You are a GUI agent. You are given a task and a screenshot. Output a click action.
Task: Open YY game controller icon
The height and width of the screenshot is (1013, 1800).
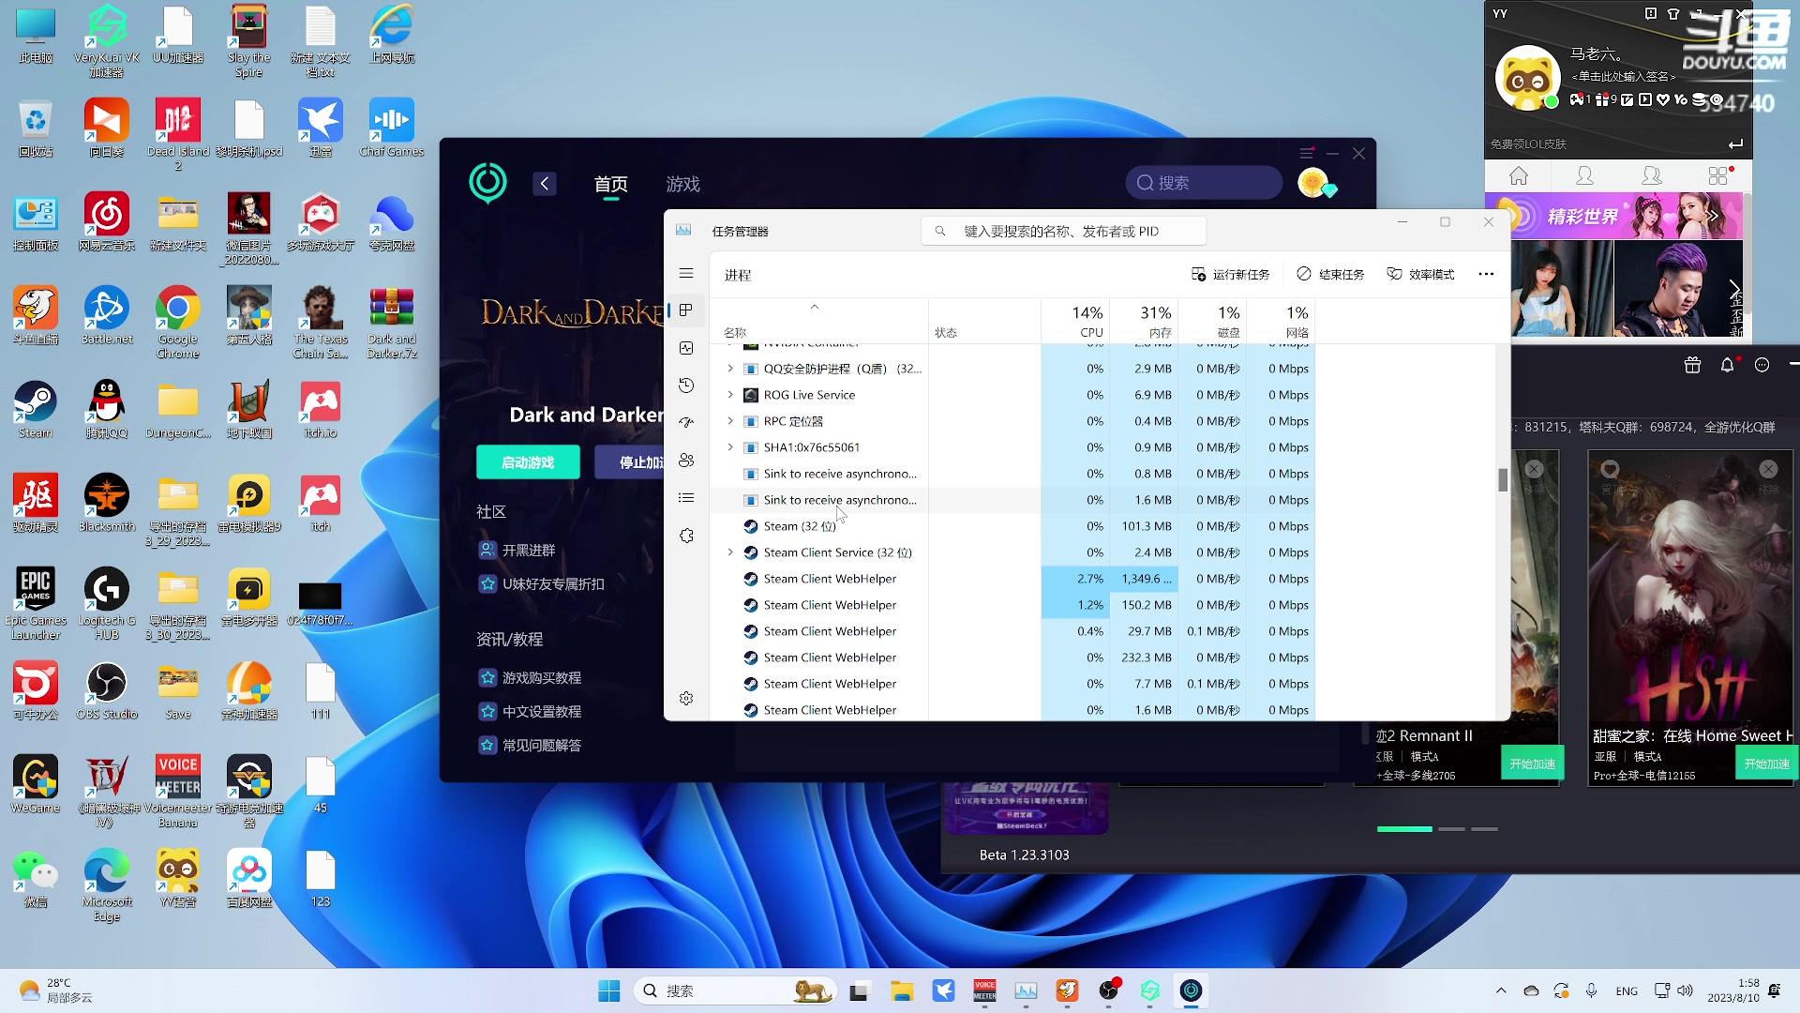(1578, 99)
